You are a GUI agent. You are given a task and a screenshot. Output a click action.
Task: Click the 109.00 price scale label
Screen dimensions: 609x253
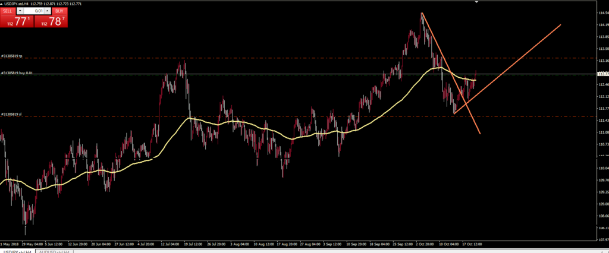[x=604, y=204]
